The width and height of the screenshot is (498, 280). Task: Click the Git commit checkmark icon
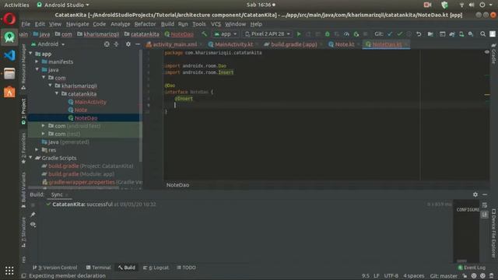coord(399,34)
